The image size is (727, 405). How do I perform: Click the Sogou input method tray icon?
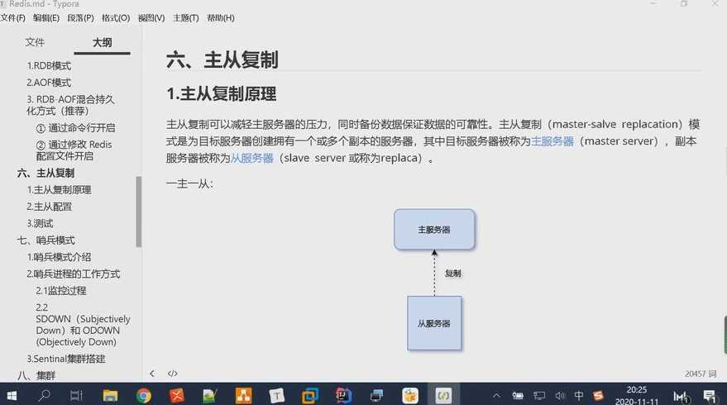click(598, 395)
